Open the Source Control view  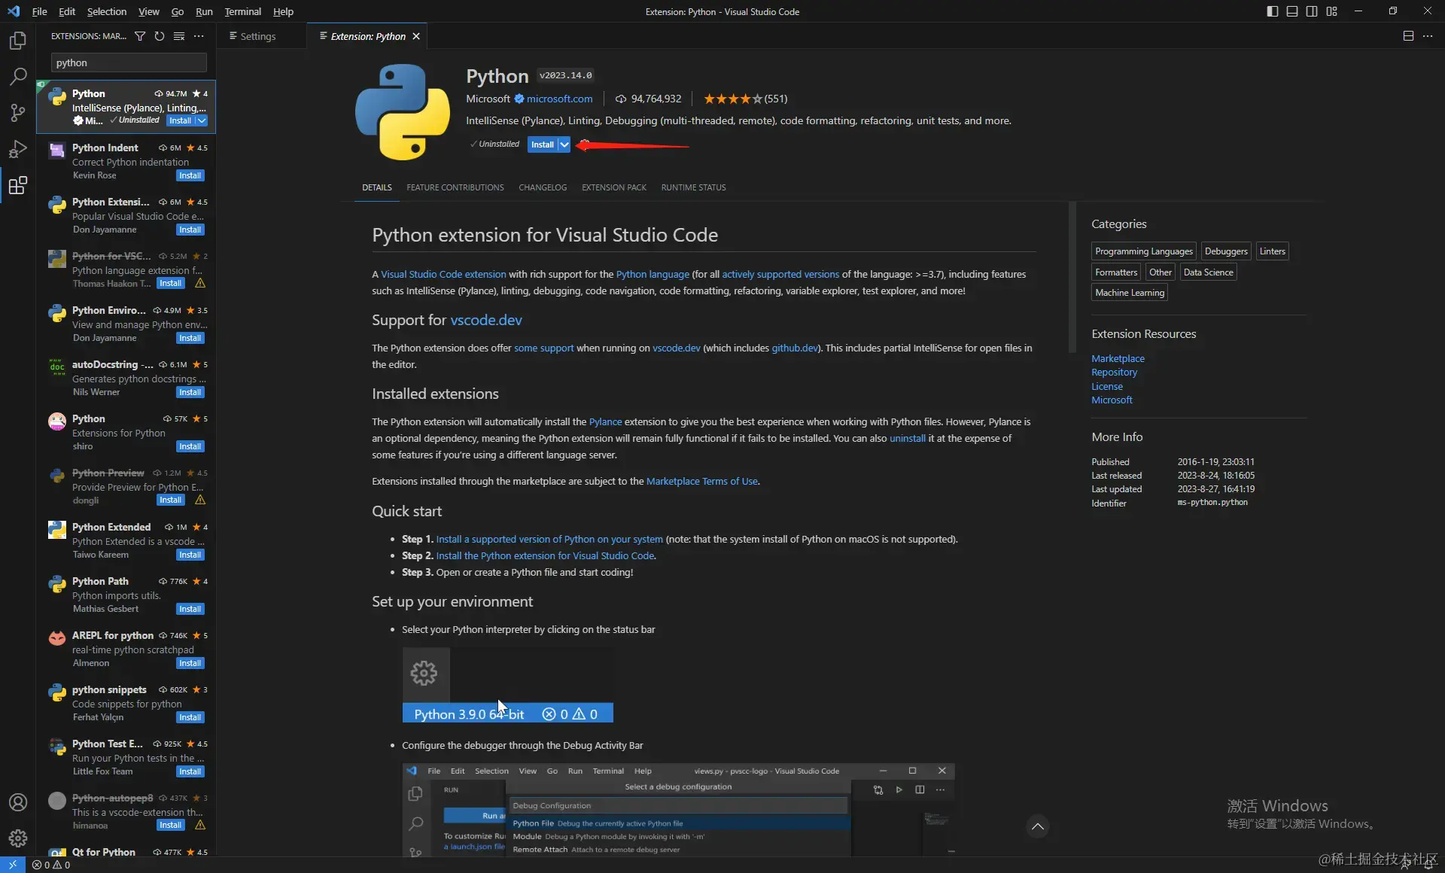18,113
